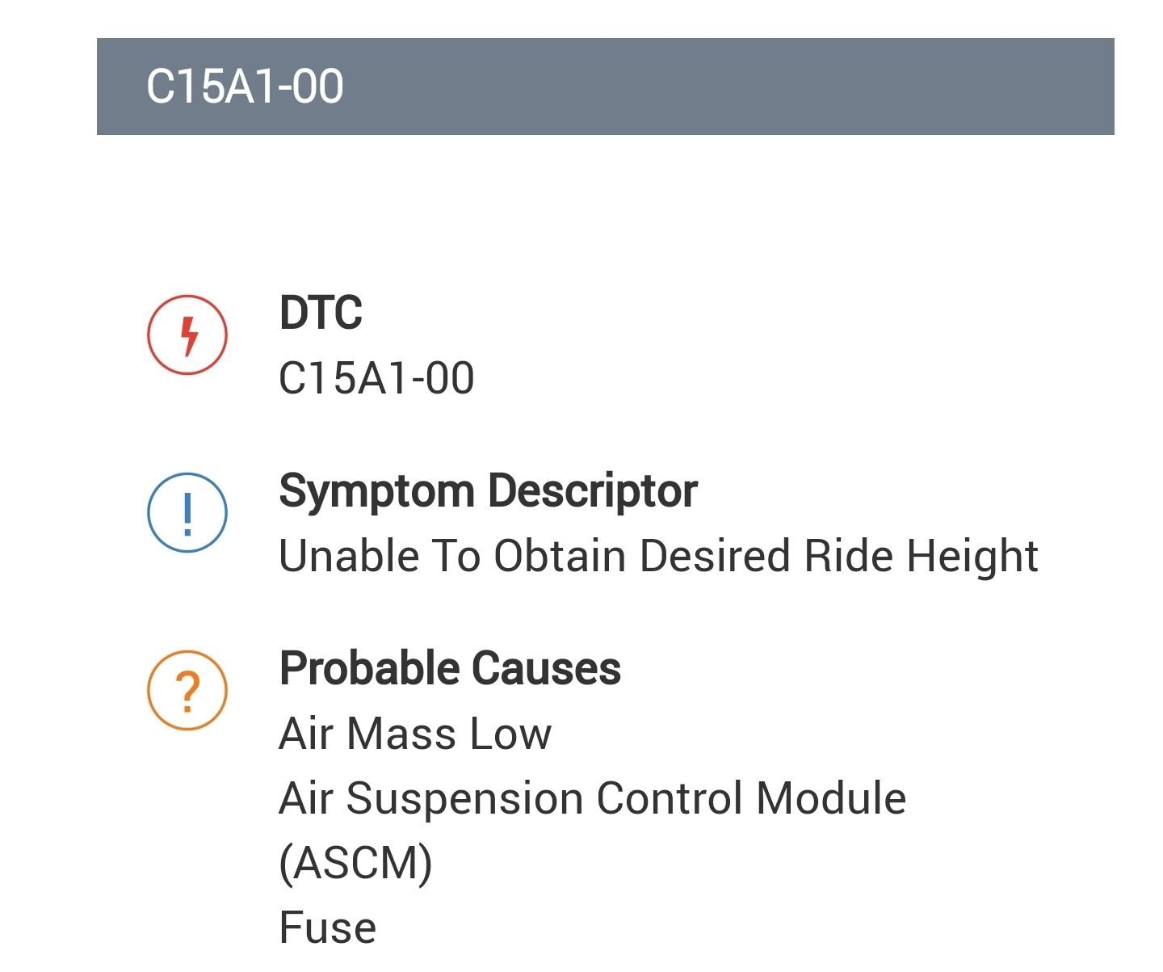
Task: Select the Fuse probable cause
Action: click(328, 928)
